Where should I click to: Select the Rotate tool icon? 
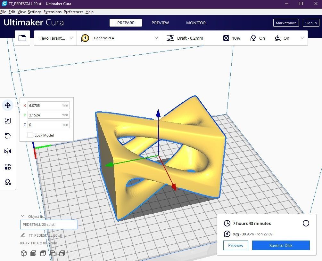(8, 136)
